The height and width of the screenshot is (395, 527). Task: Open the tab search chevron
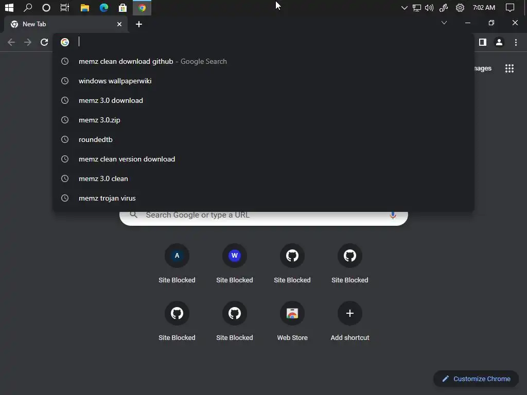pos(444,23)
